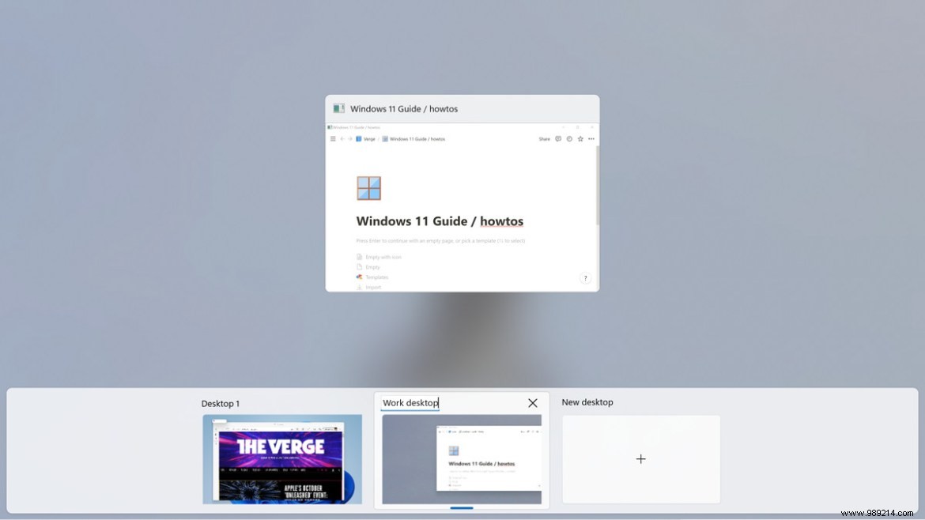
Task: Favorite the page using the star toggle
Action: click(x=580, y=139)
